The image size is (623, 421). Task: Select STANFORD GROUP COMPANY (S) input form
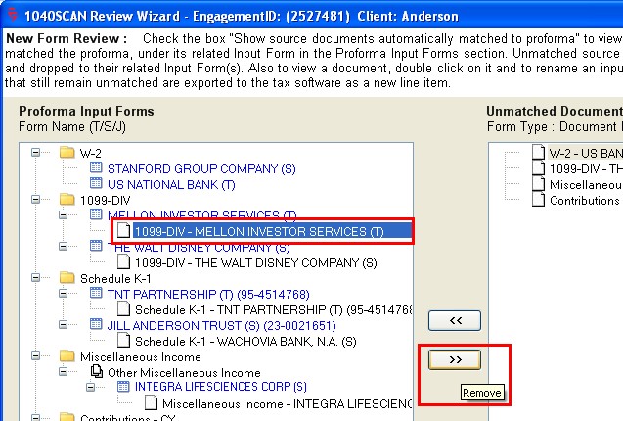[x=201, y=169]
